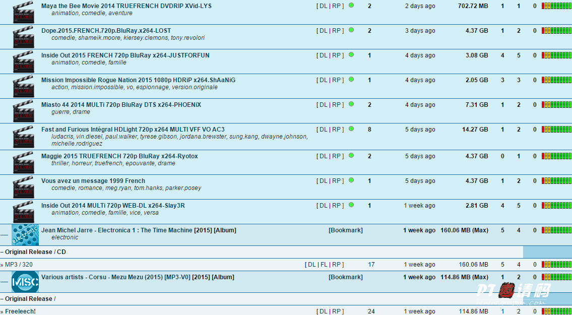Click the movie icon for Inside Out 2015
Image resolution: width=572 pixels, height=315 pixels.
(23, 61)
